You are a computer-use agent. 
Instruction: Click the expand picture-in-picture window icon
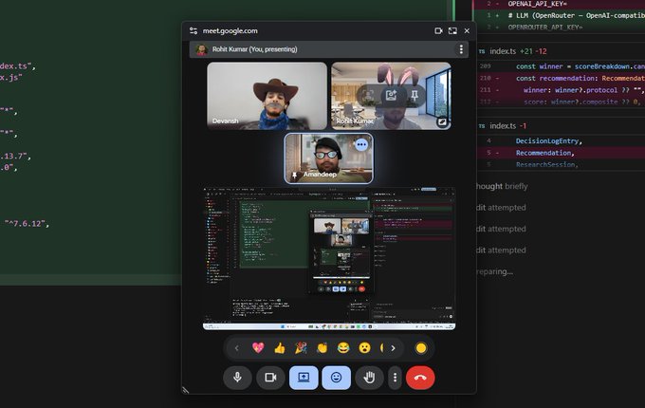coord(452,31)
